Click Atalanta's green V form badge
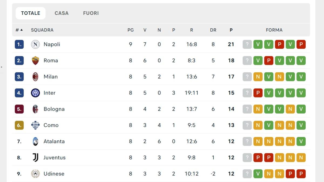 pos(301,141)
